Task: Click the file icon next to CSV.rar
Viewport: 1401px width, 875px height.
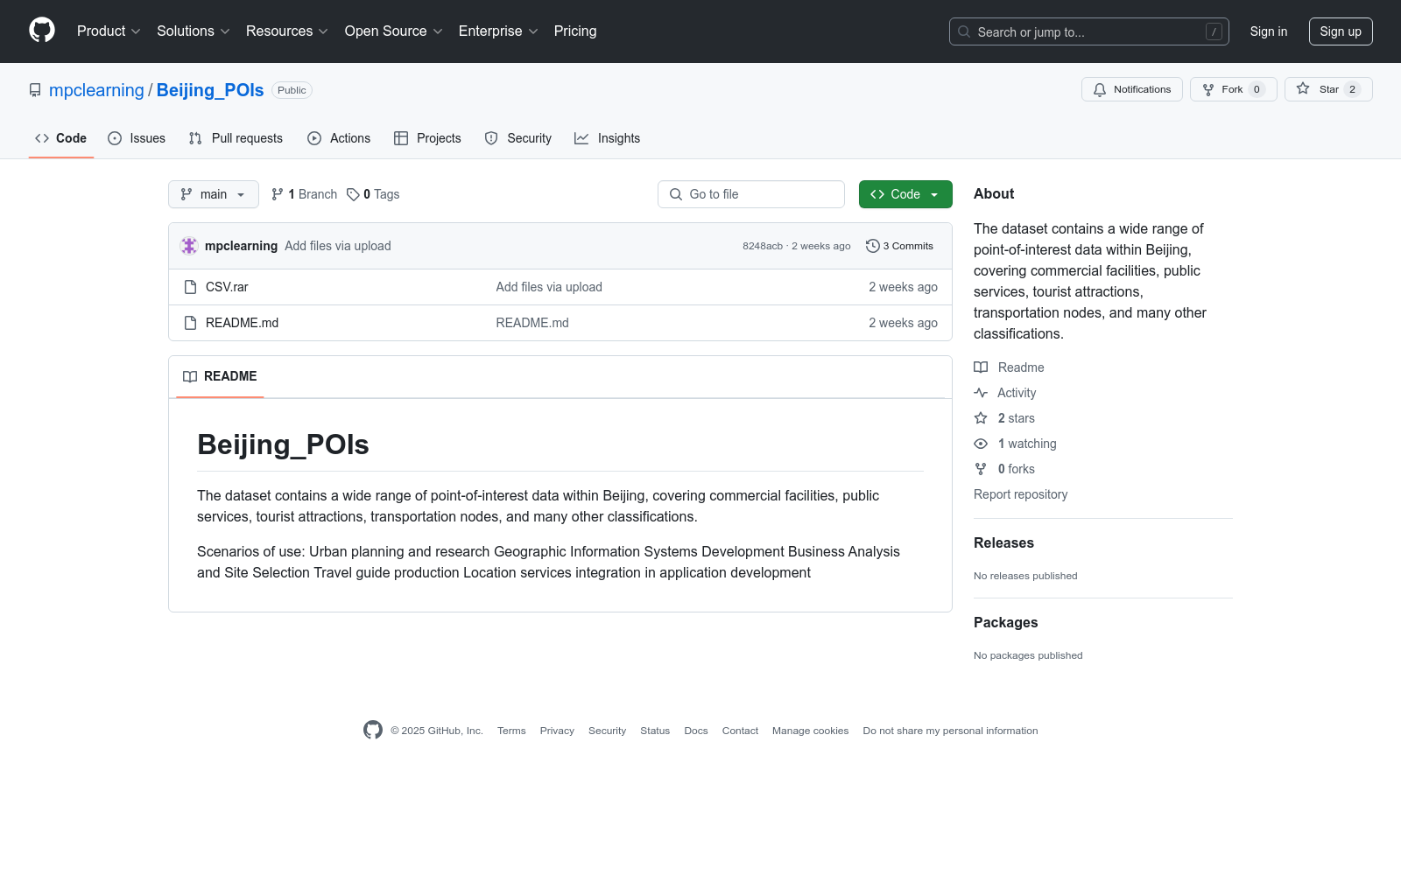Action: pos(190,287)
